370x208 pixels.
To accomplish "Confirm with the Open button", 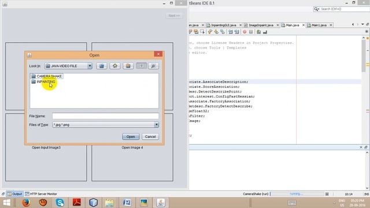I will (x=131, y=136).
